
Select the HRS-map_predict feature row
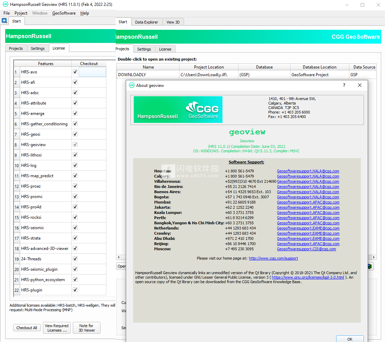coord(60,175)
